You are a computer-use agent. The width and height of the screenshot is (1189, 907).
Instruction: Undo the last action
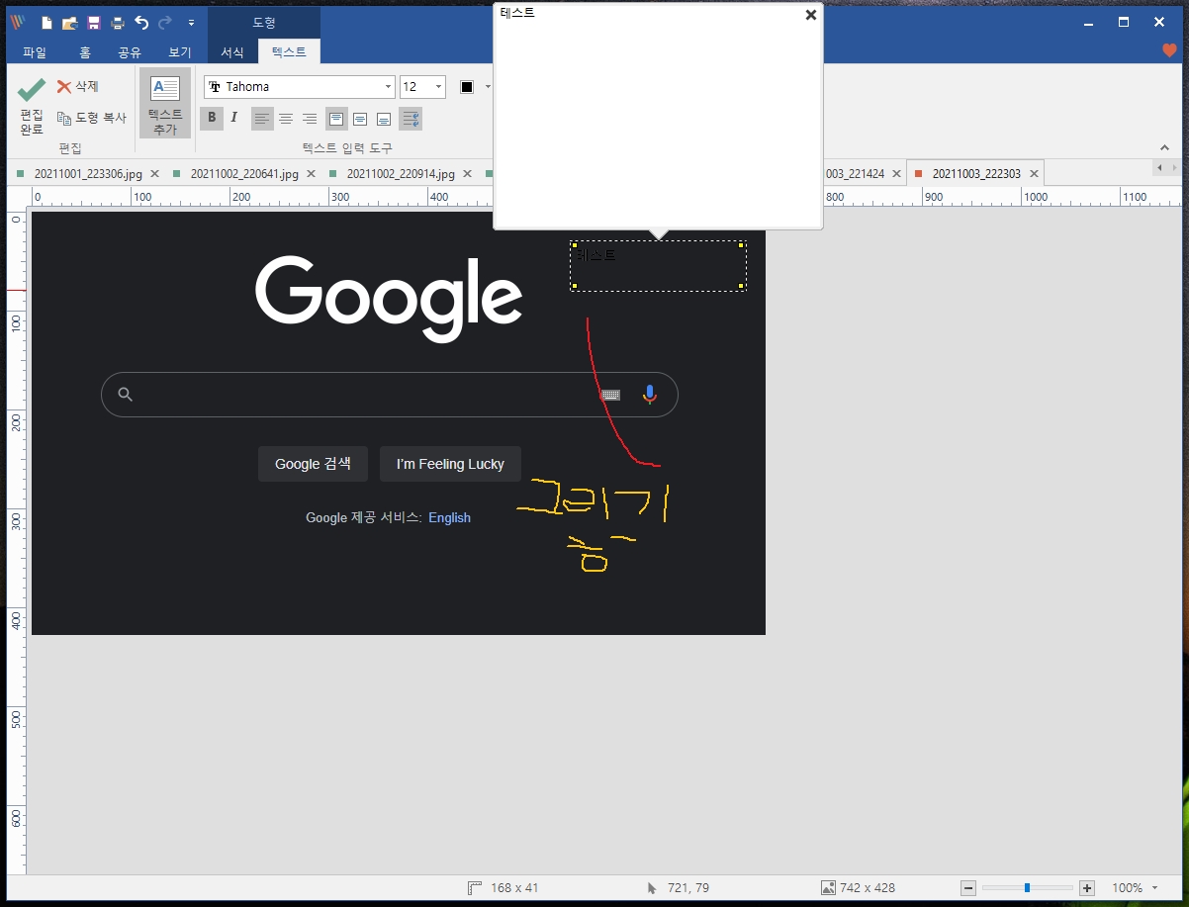[x=141, y=22]
